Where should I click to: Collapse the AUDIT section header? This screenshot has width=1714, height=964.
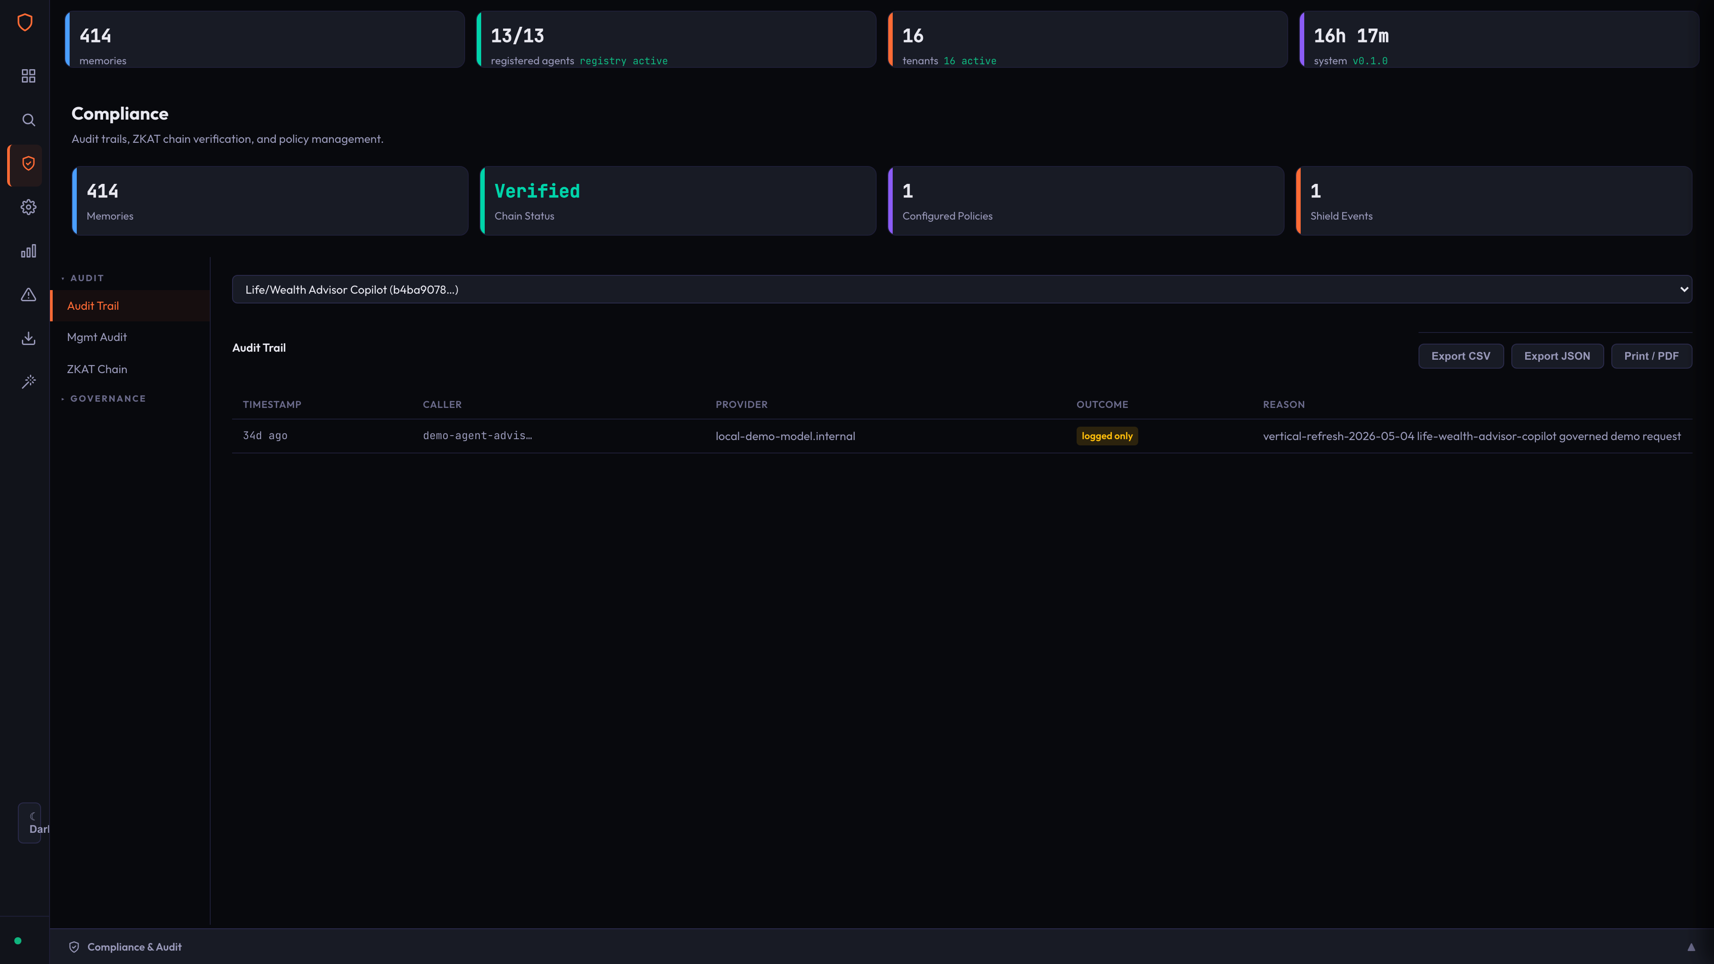tap(87, 278)
